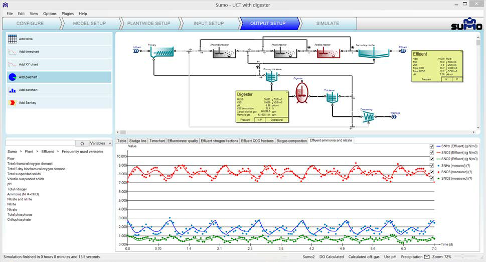Click the Secondary clarifier unit icon

[374, 53]
